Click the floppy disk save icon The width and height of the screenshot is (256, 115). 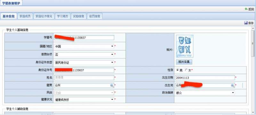(x=246, y=23)
